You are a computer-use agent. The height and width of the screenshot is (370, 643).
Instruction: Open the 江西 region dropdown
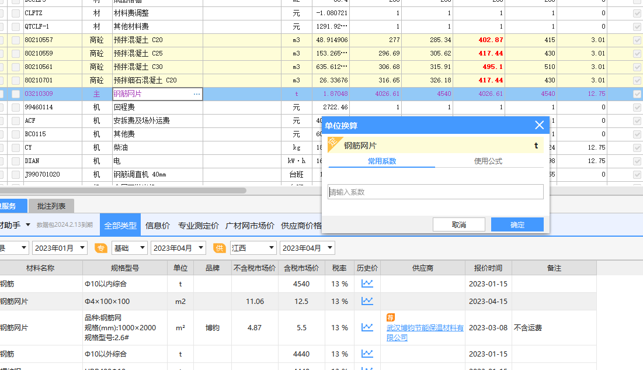253,248
